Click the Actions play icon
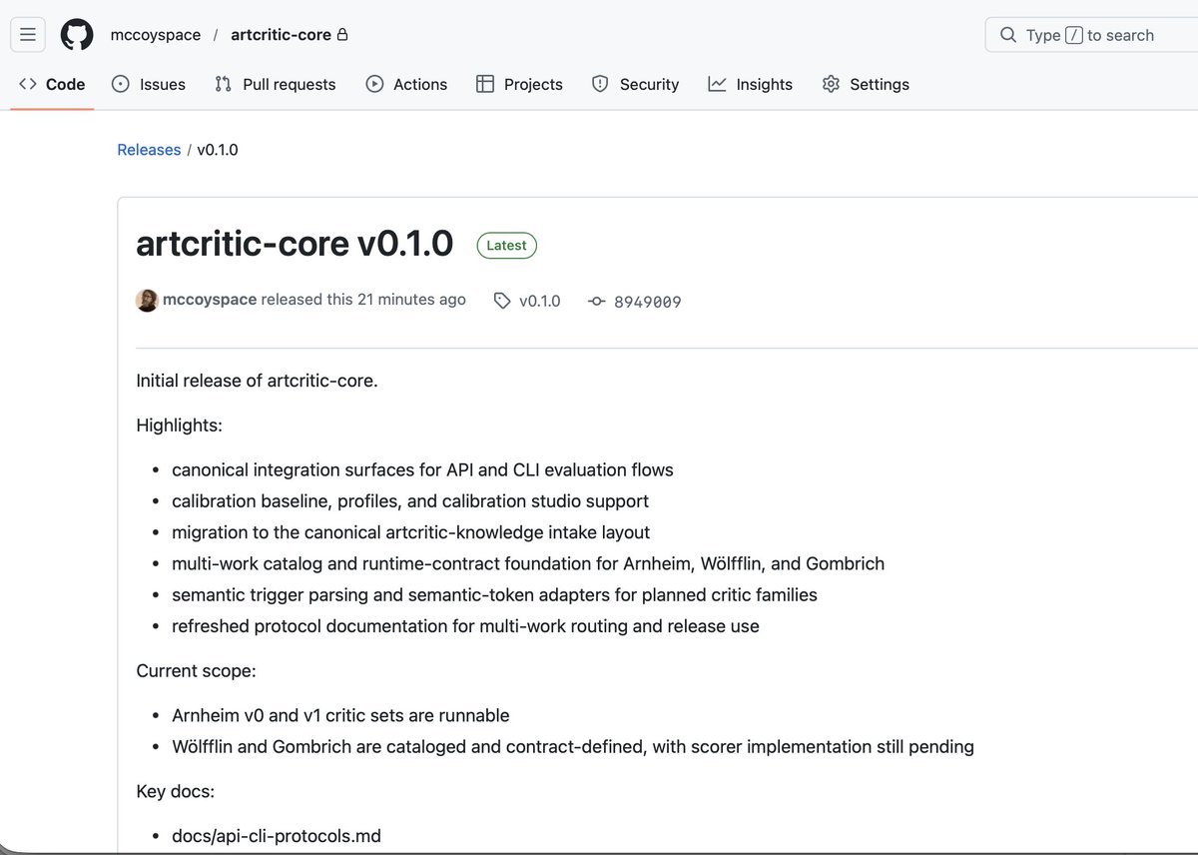The image size is (1198, 855). coord(374,84)
